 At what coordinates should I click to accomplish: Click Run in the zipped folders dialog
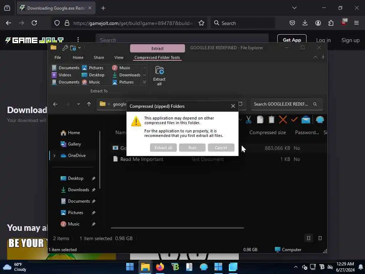point(192,148)
